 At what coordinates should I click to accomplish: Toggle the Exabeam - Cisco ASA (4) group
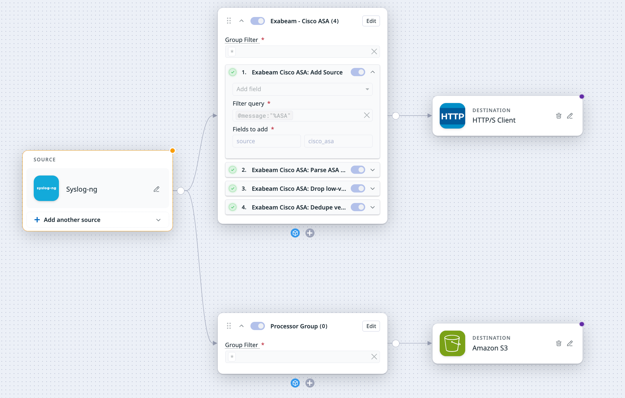pos(258,21)
